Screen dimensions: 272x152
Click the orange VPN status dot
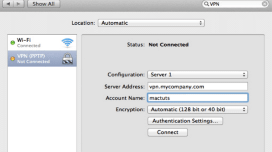point(13,59)
